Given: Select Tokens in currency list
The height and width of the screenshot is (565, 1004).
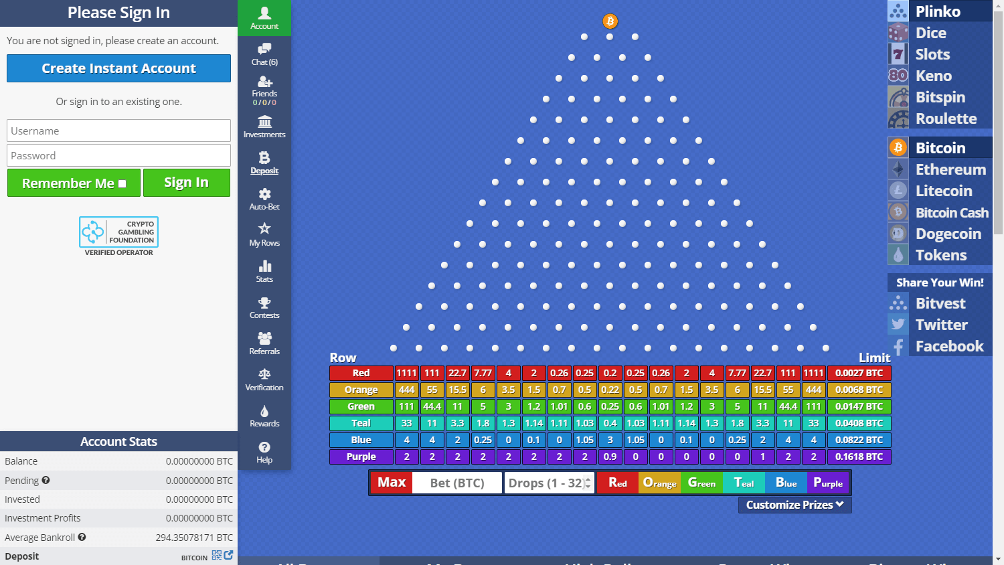Looking at the screenshot, I should click(940, 254).
